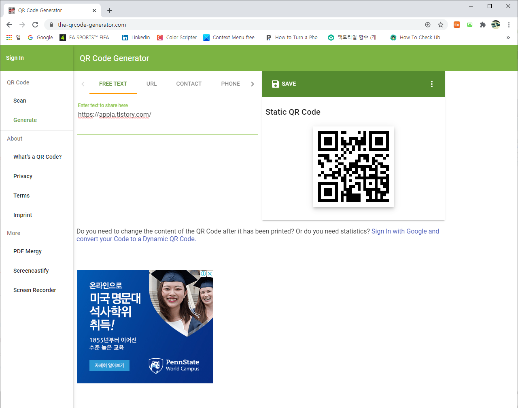Click the generated QR code image
518x408 pixels.
(354, 167)
